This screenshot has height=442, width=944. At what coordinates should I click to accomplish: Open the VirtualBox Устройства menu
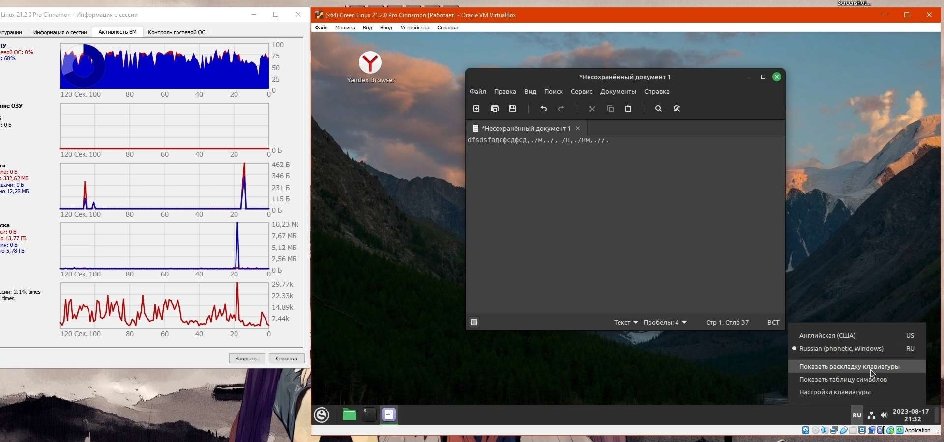415,28
